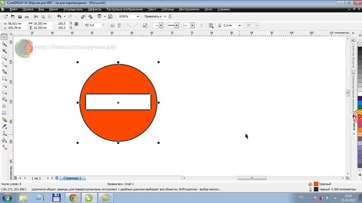Select the Interactive Blend tool in toolbox
Screen dimensions: 362x203
[4, 120]
